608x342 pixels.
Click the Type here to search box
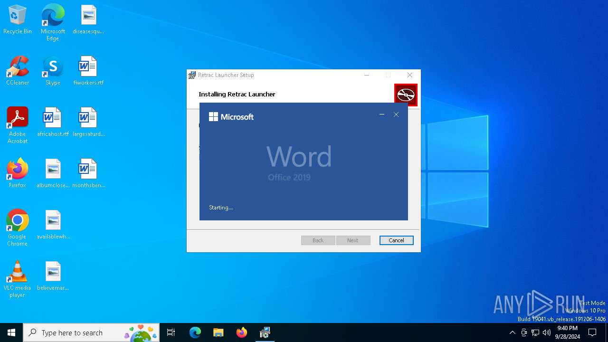[92, 332]
